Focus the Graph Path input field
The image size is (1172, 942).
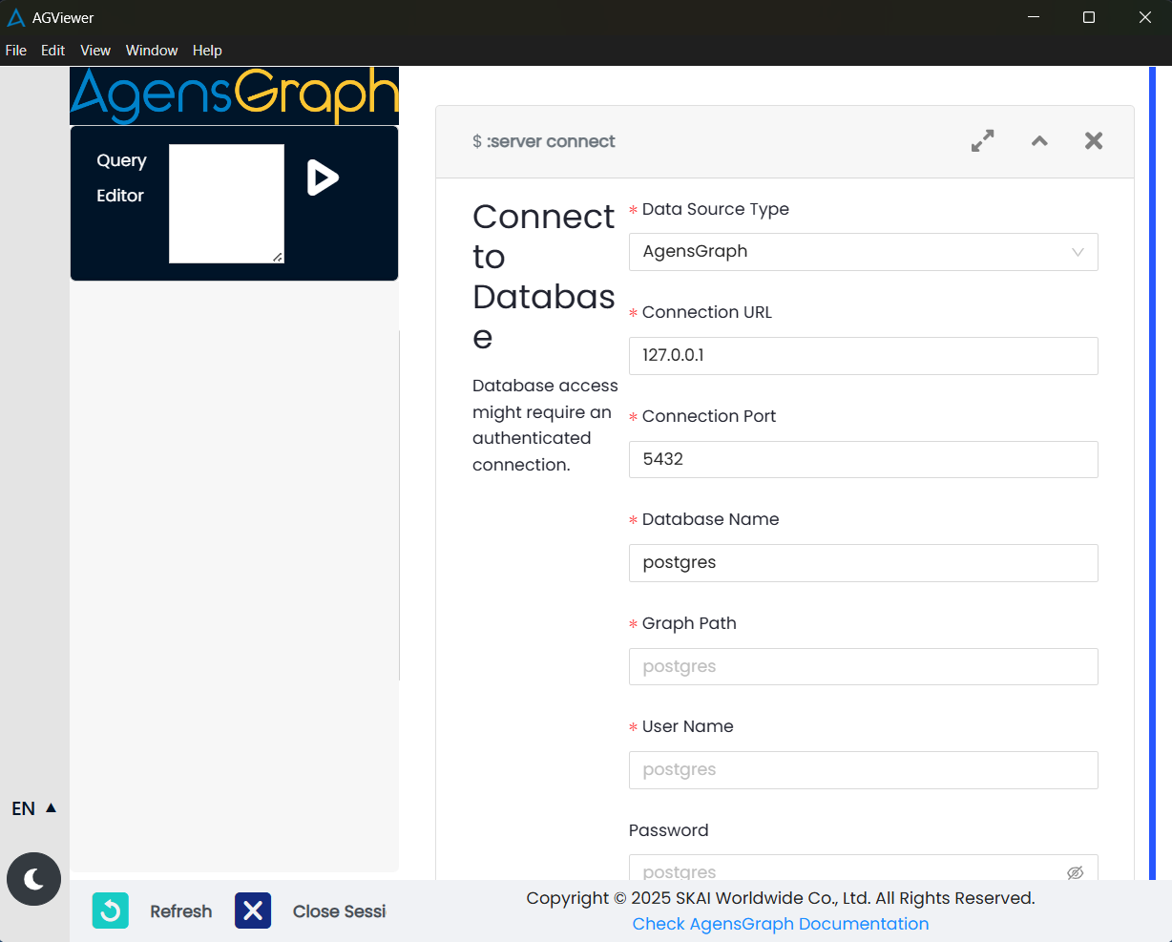864,666
